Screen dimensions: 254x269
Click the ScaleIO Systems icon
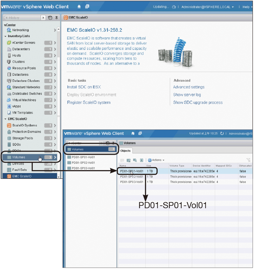point(9,125)
